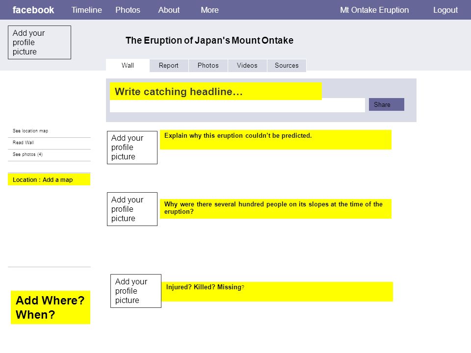Click the 'Write catching headline…' yellow box
This screenshot has width=471, height=353.
point(216,91)
